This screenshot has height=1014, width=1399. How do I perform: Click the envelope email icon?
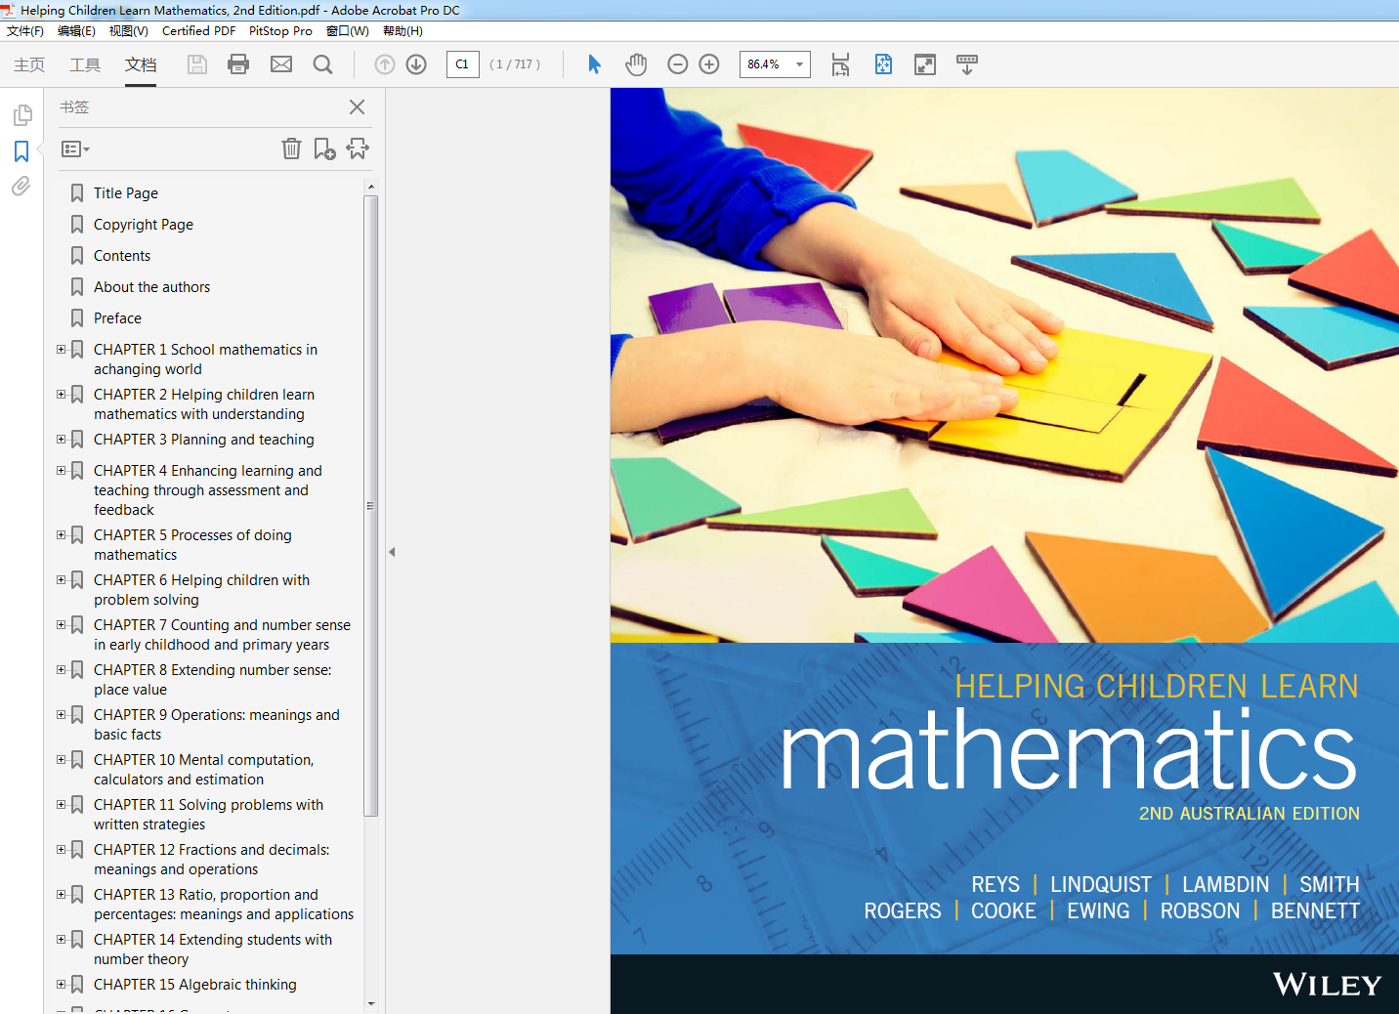(281, 64)
